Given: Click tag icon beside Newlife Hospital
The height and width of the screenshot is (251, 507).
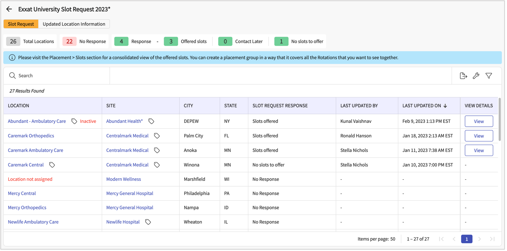Looking at the screenshot, I should (148, 222).
